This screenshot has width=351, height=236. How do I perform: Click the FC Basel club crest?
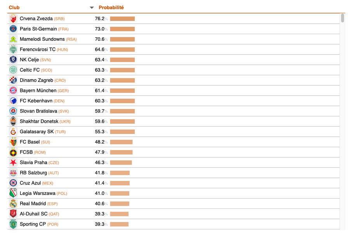13,142
